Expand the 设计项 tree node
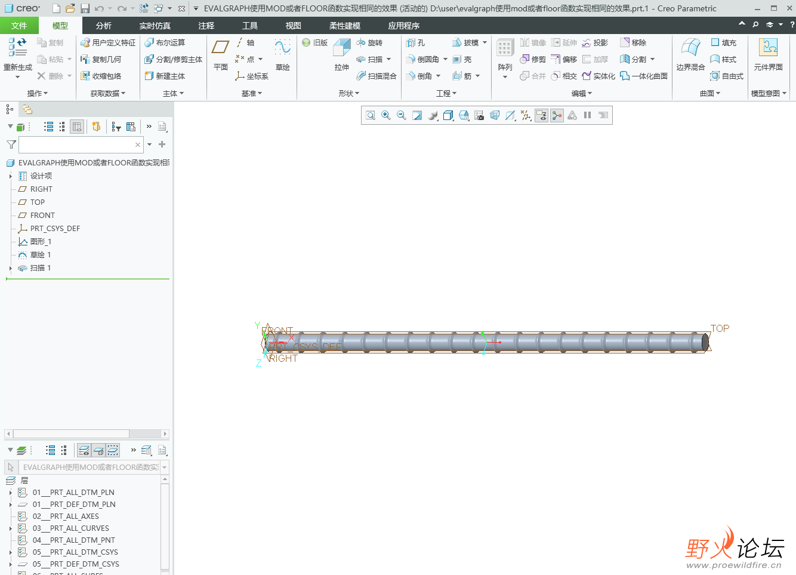This screenshot has height=575, width=796. 11,176
